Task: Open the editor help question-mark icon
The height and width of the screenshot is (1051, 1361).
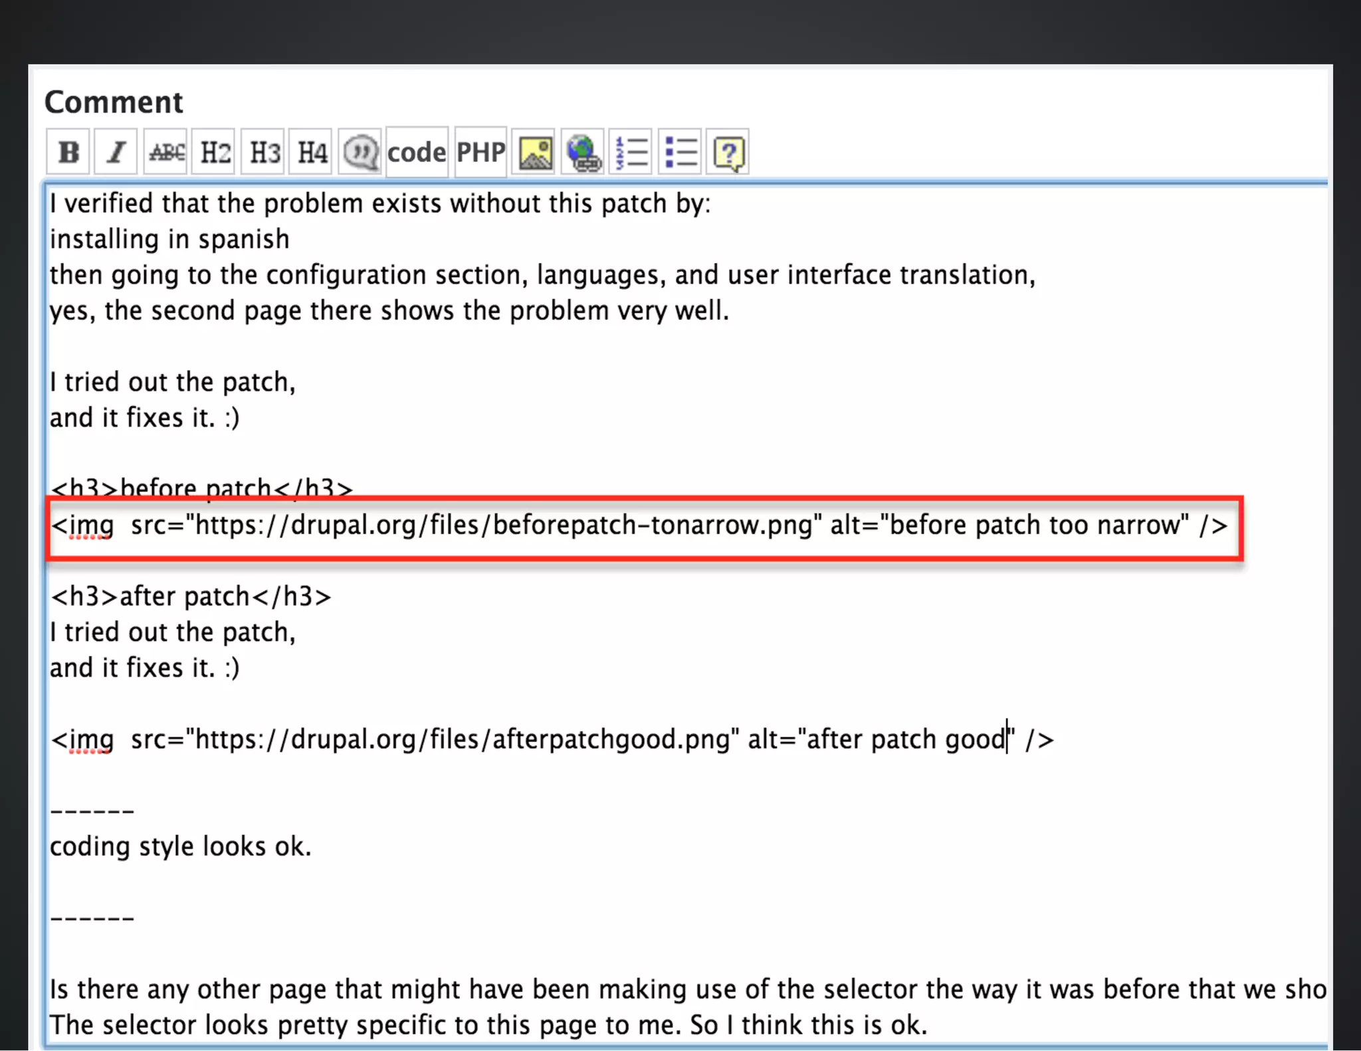Action: pyautogui.click(x=728, y=152)
